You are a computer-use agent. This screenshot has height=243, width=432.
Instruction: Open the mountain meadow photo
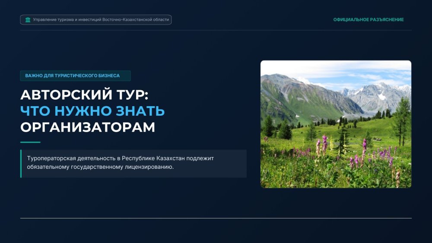click(x=336, y=124)
